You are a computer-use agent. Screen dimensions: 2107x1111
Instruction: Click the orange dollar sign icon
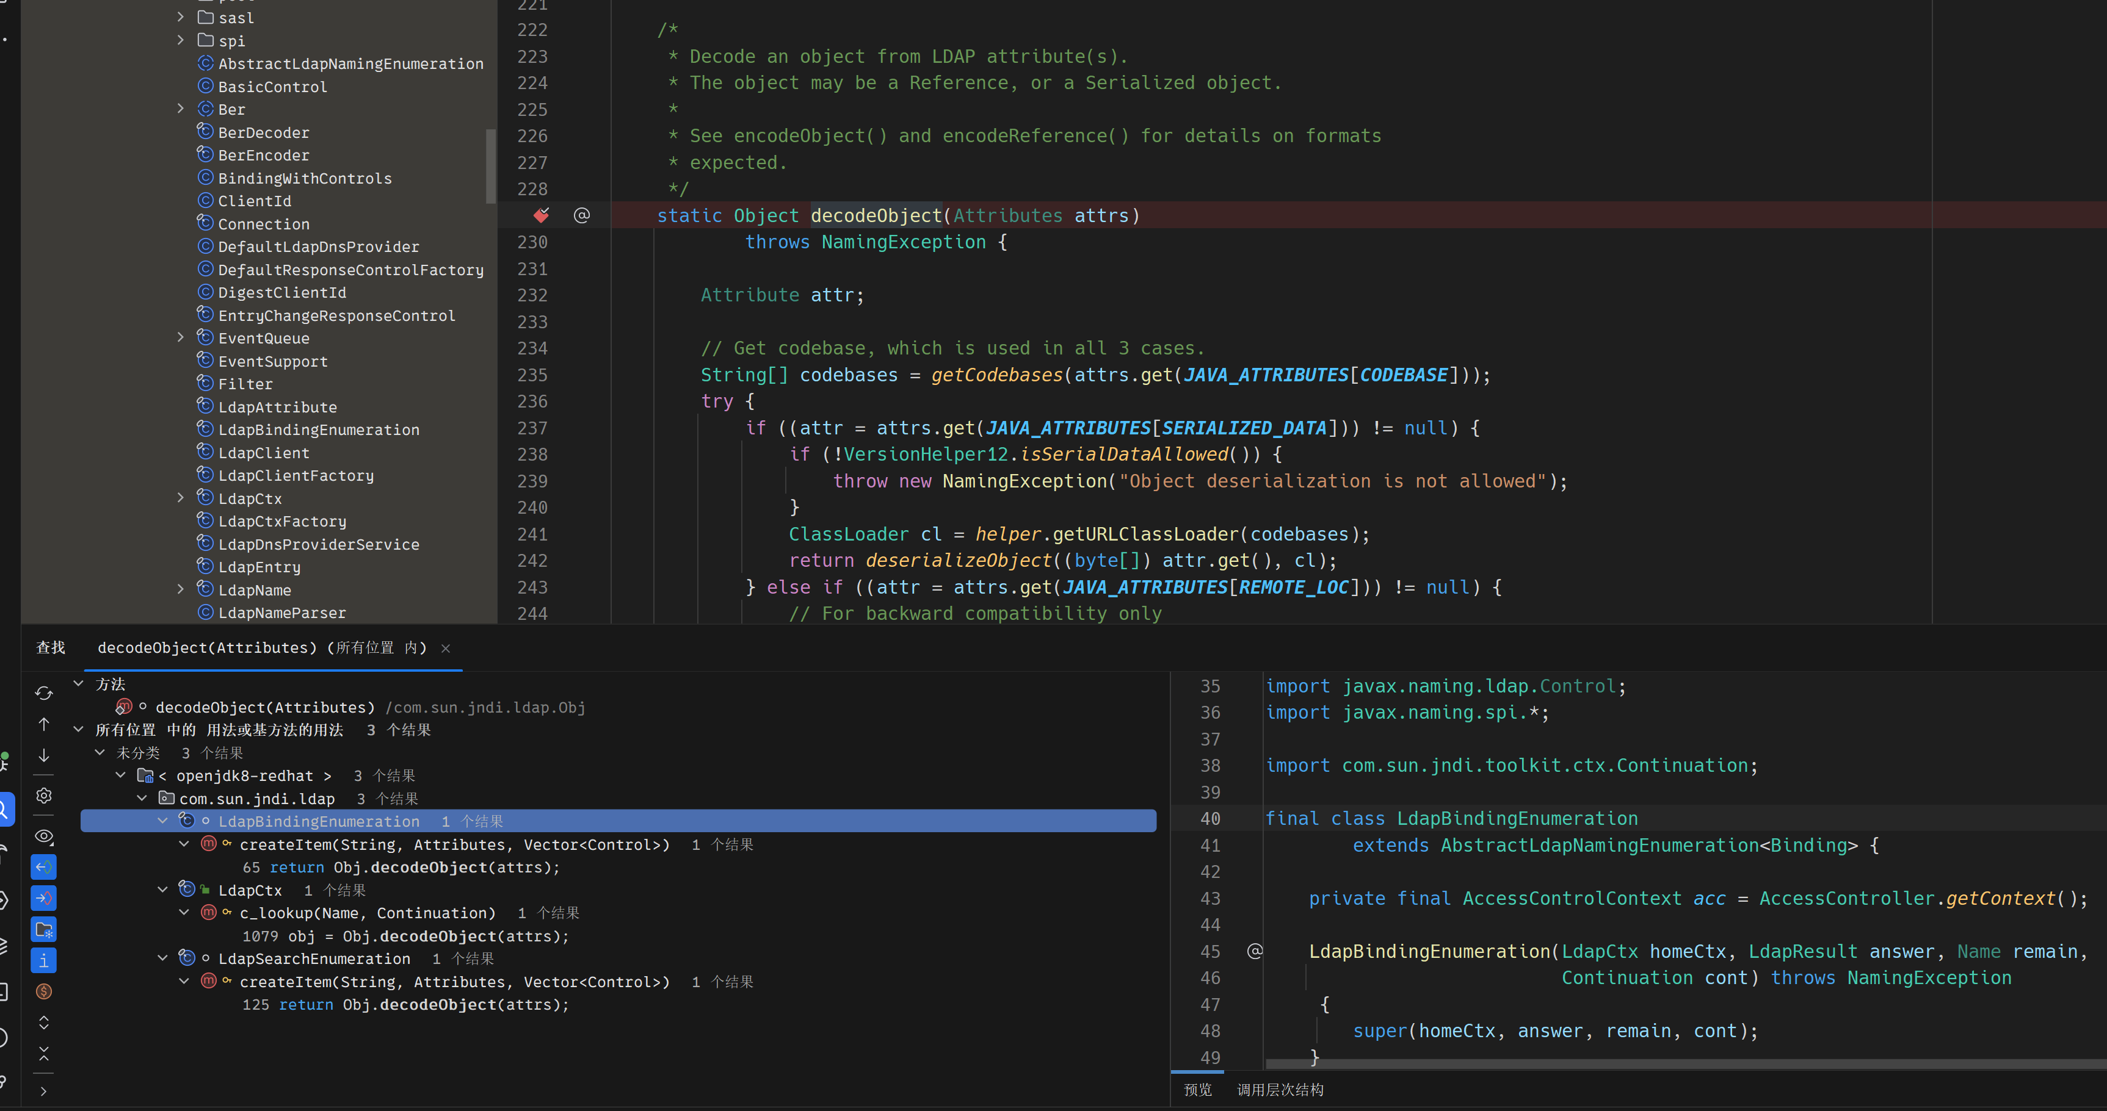point(44,991)
